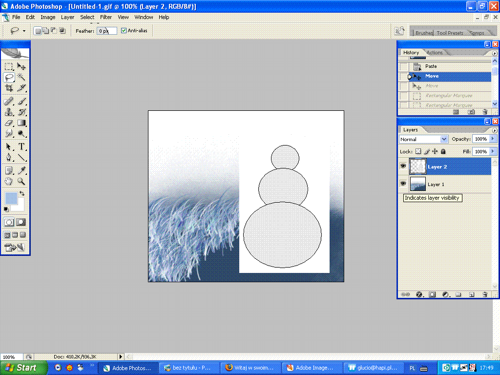The image size is (500, 375).
Task: Add a layer mask in Layers panel
Action: [x=432, y=294]
